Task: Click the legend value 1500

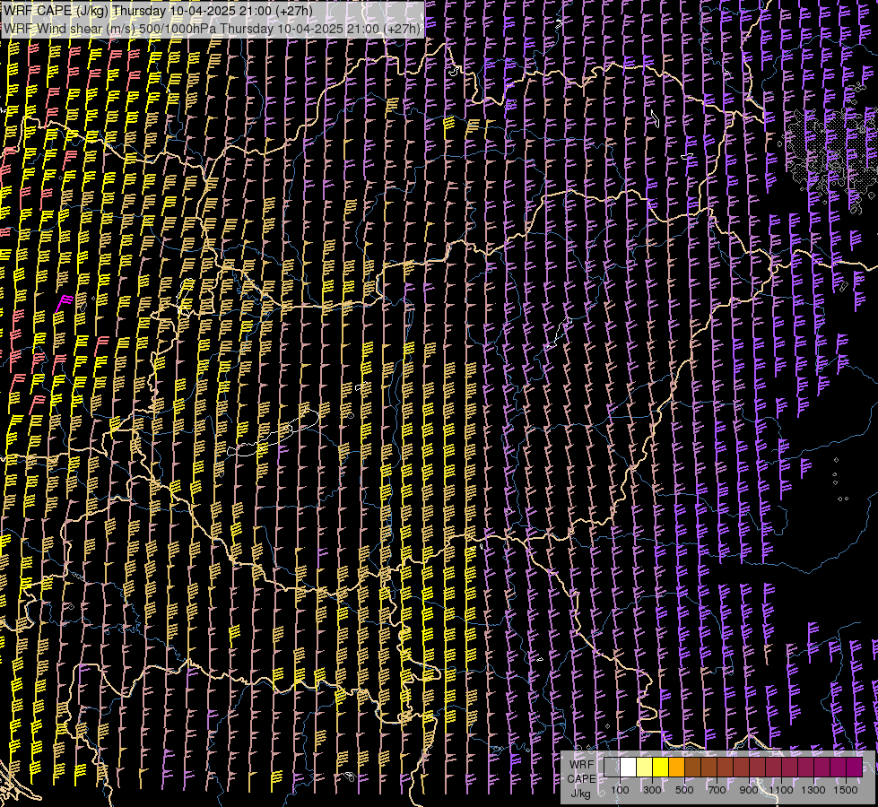Action: (x=846, y=790)
